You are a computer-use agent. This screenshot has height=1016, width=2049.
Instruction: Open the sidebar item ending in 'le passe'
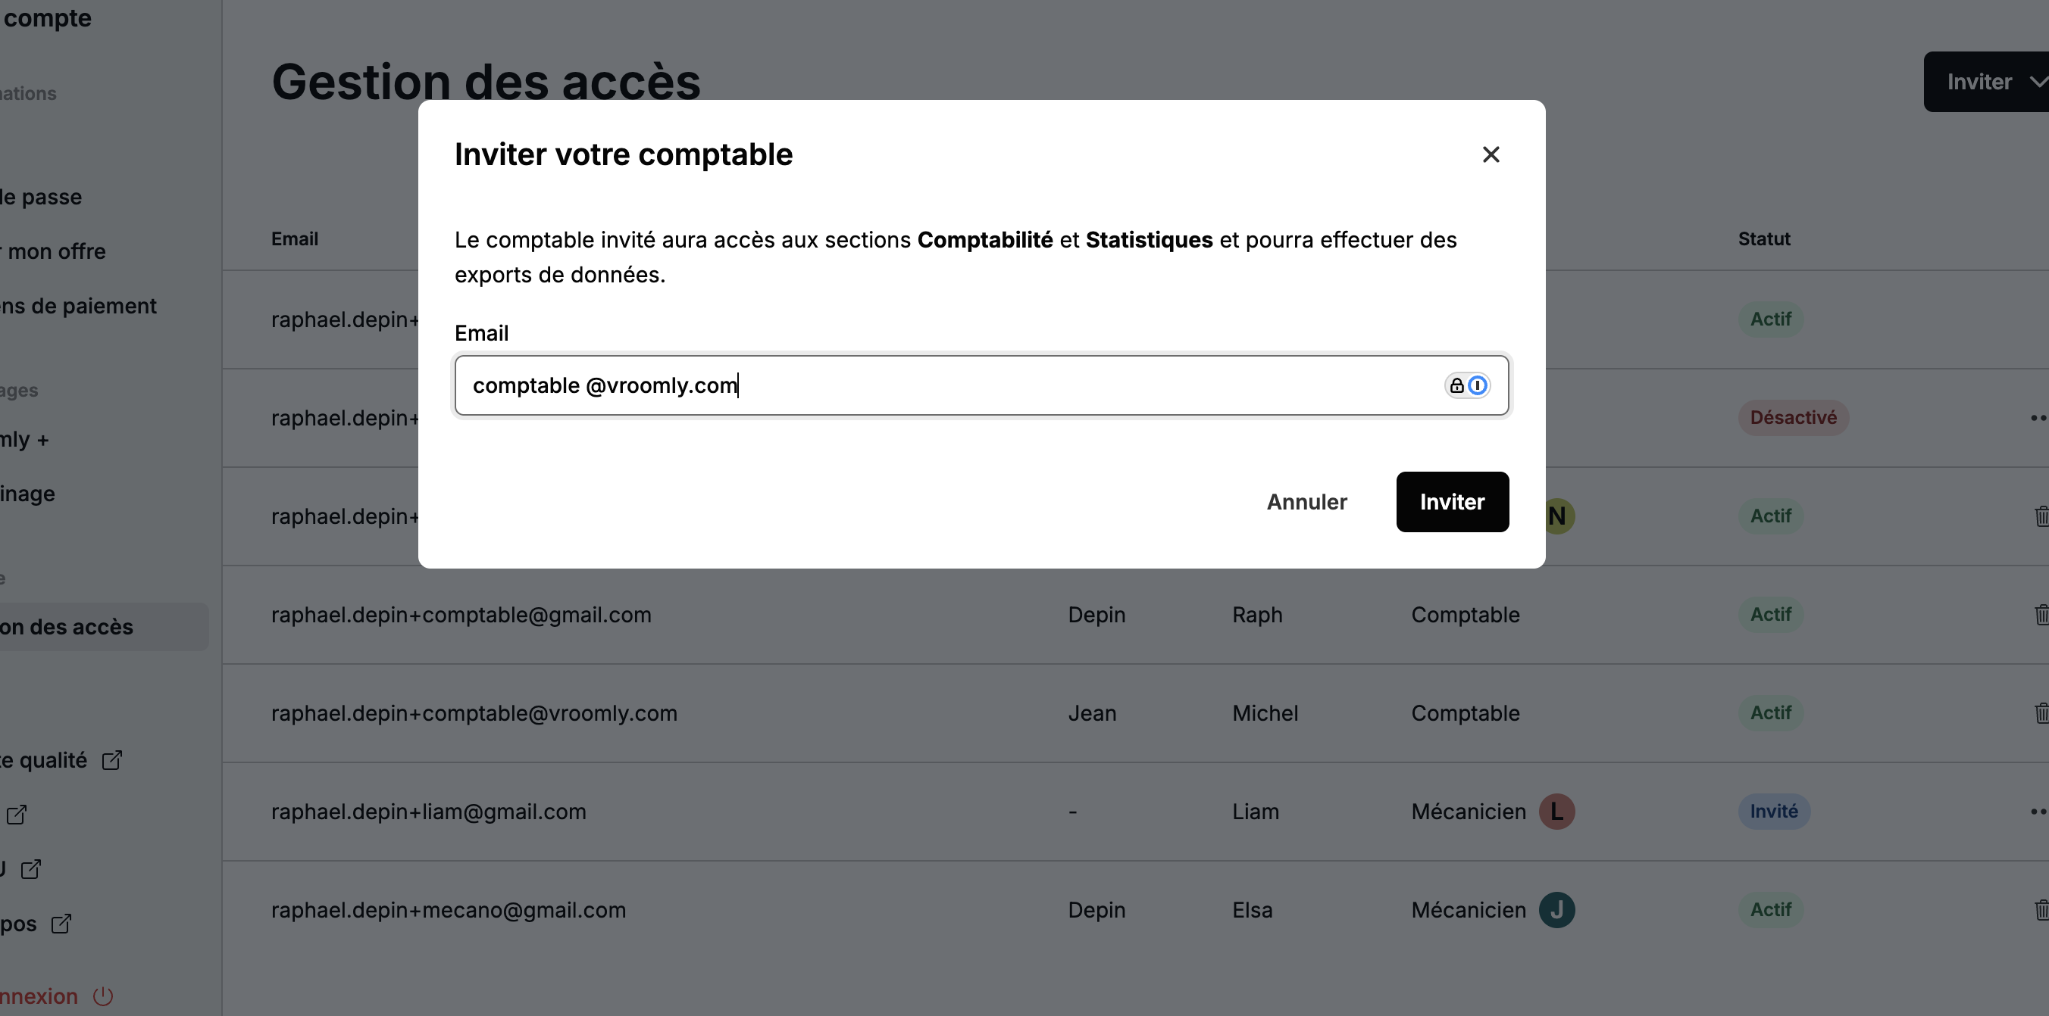(x=41, y=197)
